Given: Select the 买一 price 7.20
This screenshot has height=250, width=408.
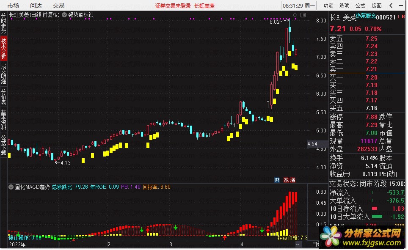Looking at the screenshot, I should click(x=372, y=77).
